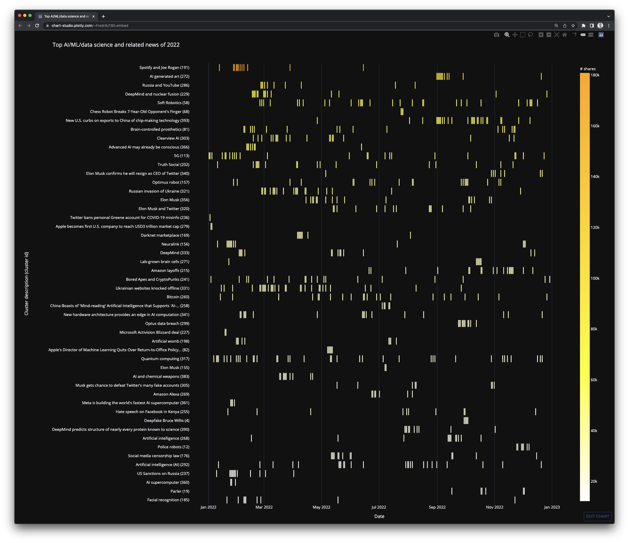The width and height of the screenshot is (629, 543).
Task: Select the Top AI/ML/data science tab
Action: pyautogui.click(x=66, y=16)
